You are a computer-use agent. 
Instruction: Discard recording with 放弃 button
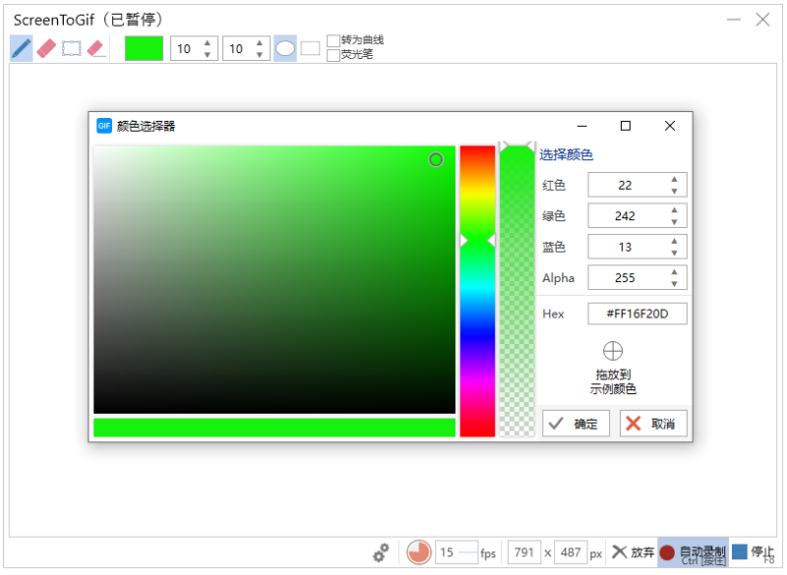[x=633, y=552]
